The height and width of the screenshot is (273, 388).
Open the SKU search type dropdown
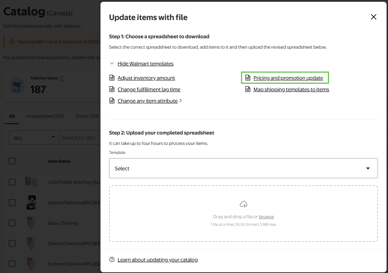(34, 138)
